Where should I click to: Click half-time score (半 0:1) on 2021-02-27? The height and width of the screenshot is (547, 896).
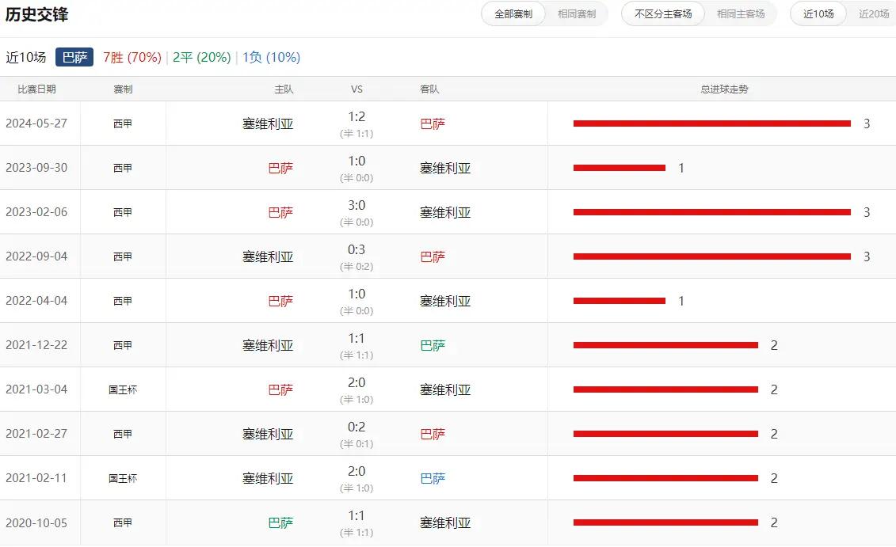[356, 443]
